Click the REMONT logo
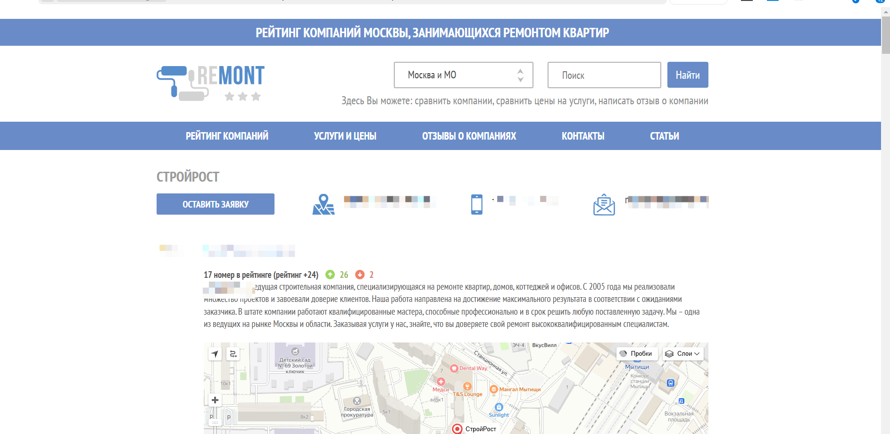The height and width of the screenshot is (434, 890). click(210, 83)
